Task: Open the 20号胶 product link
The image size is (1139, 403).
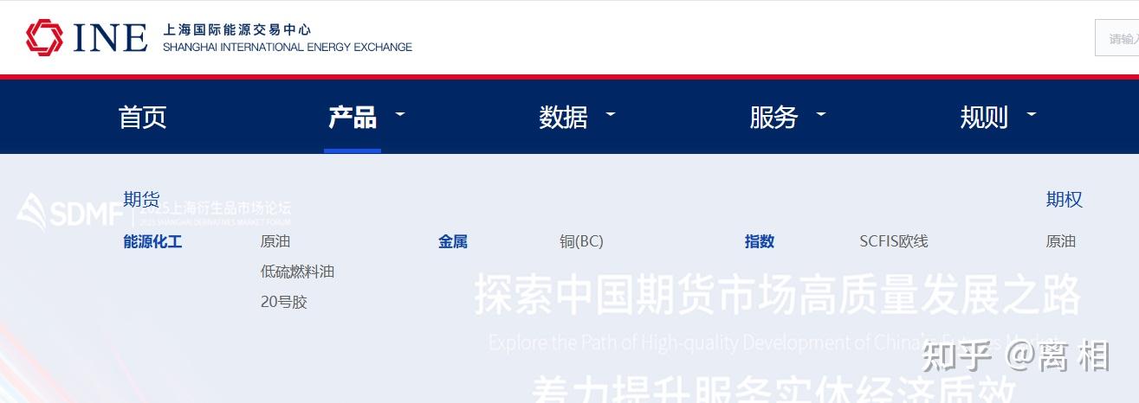Action: (284, 302)
